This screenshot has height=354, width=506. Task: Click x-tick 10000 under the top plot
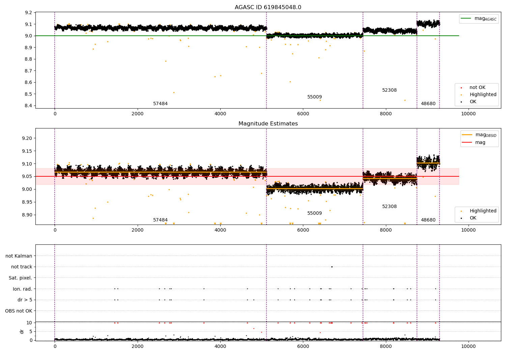click(x=469, y=114)
